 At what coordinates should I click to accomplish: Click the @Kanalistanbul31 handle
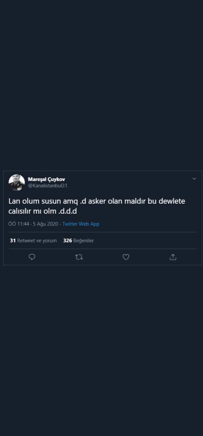coord(47,186)
